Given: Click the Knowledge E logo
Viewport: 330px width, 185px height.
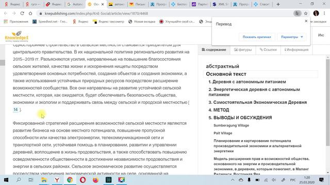Looking at the screenshot, I should 16,36.
